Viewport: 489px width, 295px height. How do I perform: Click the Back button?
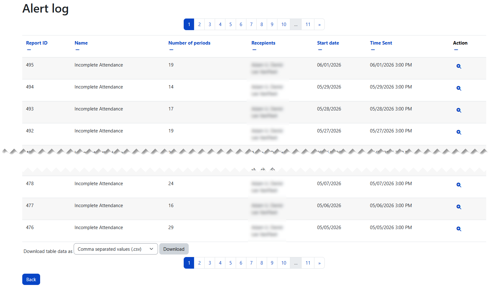click(31, 279)
